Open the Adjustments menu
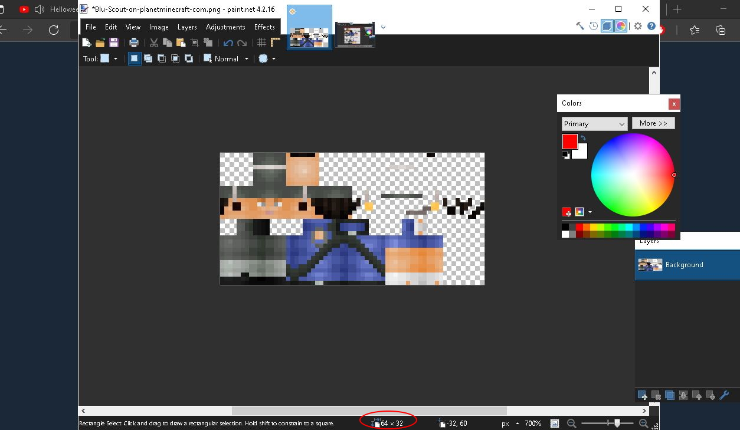This screenshot has height=430, width=740. click(225, 27)
